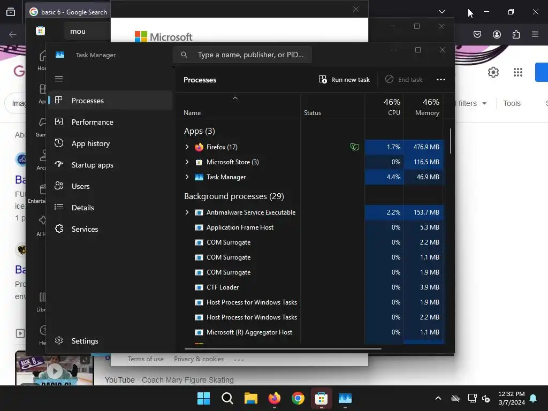The height and width of the screenshot is (411, 548).
Task: Select the Firefox icon in the process list
Action: [x=199, y=147]
